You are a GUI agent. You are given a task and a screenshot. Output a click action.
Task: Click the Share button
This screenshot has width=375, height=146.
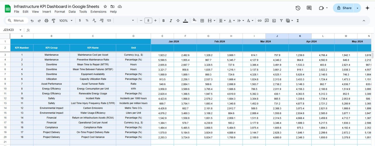(x=343, y=8)
